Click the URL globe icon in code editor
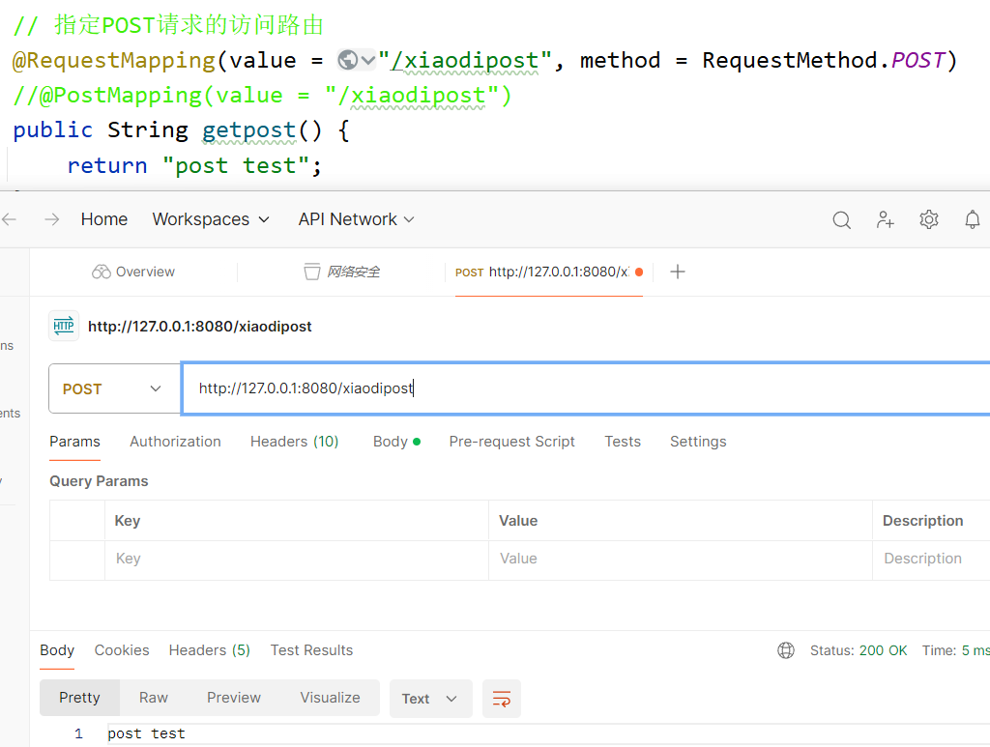The height and width of the screenshot is (747, 990). point(347,60)
